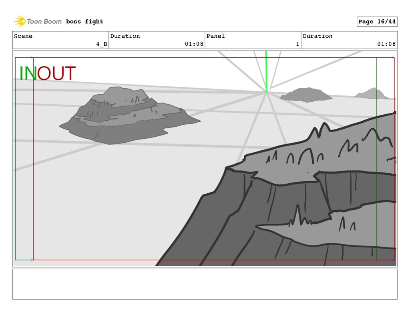Click the empty notes field below the panel
The image size is (410, 318).
pyautogui.click(x=205, y=284)
